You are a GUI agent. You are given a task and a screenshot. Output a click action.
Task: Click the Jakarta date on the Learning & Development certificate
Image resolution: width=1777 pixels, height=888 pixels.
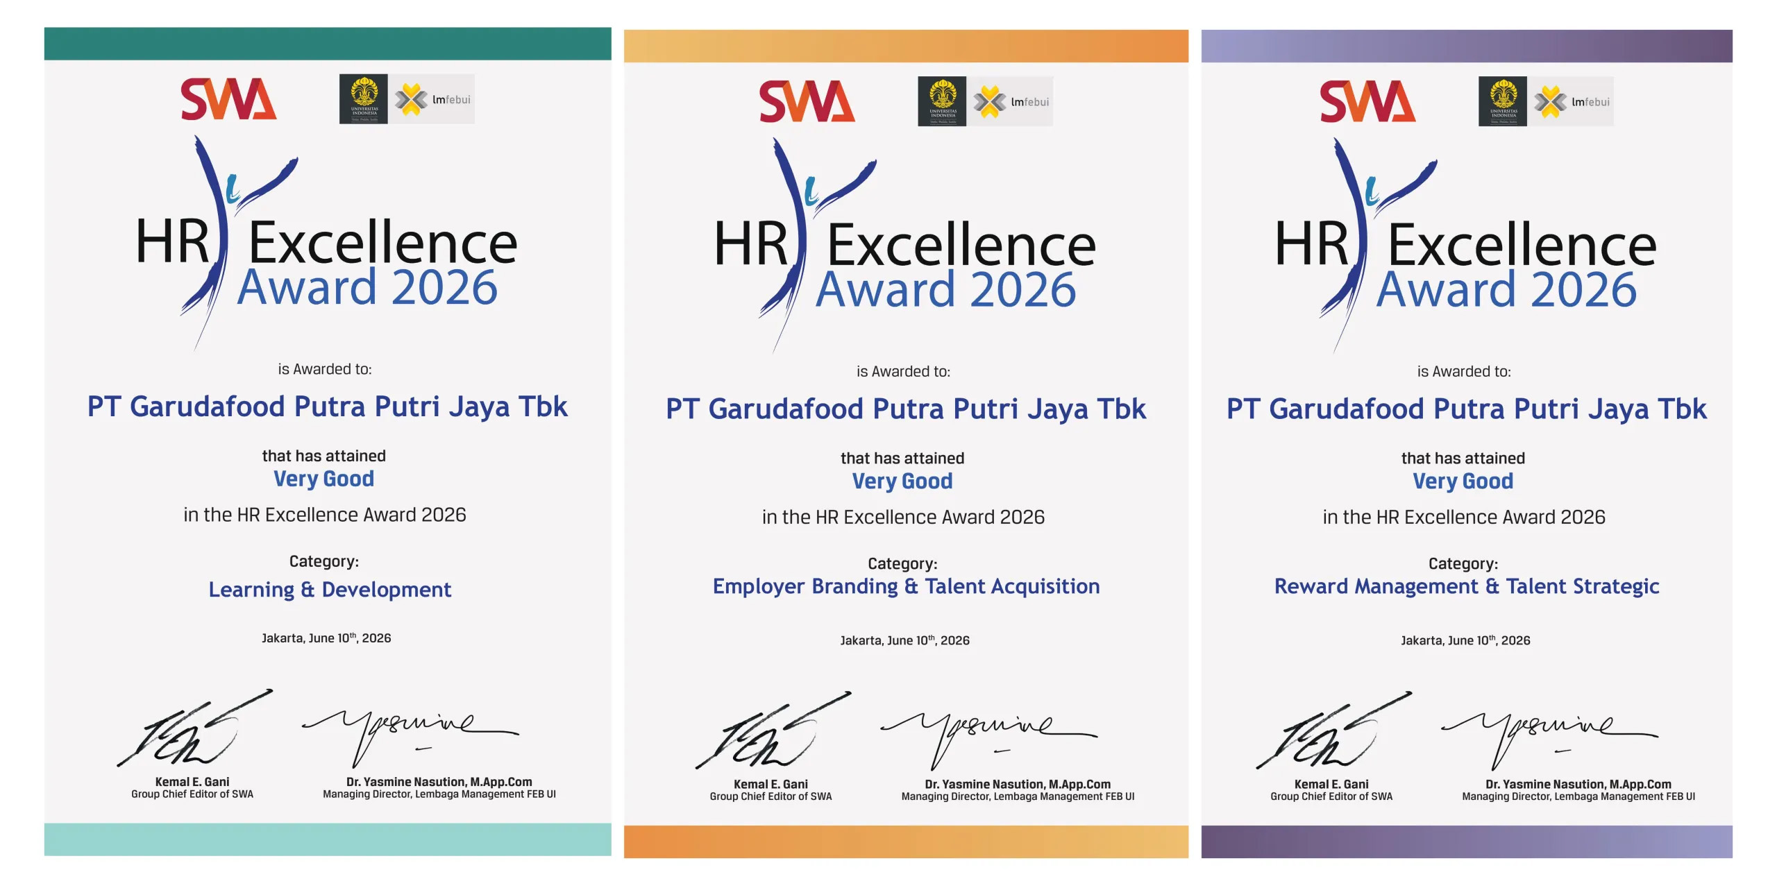(326, 638)
